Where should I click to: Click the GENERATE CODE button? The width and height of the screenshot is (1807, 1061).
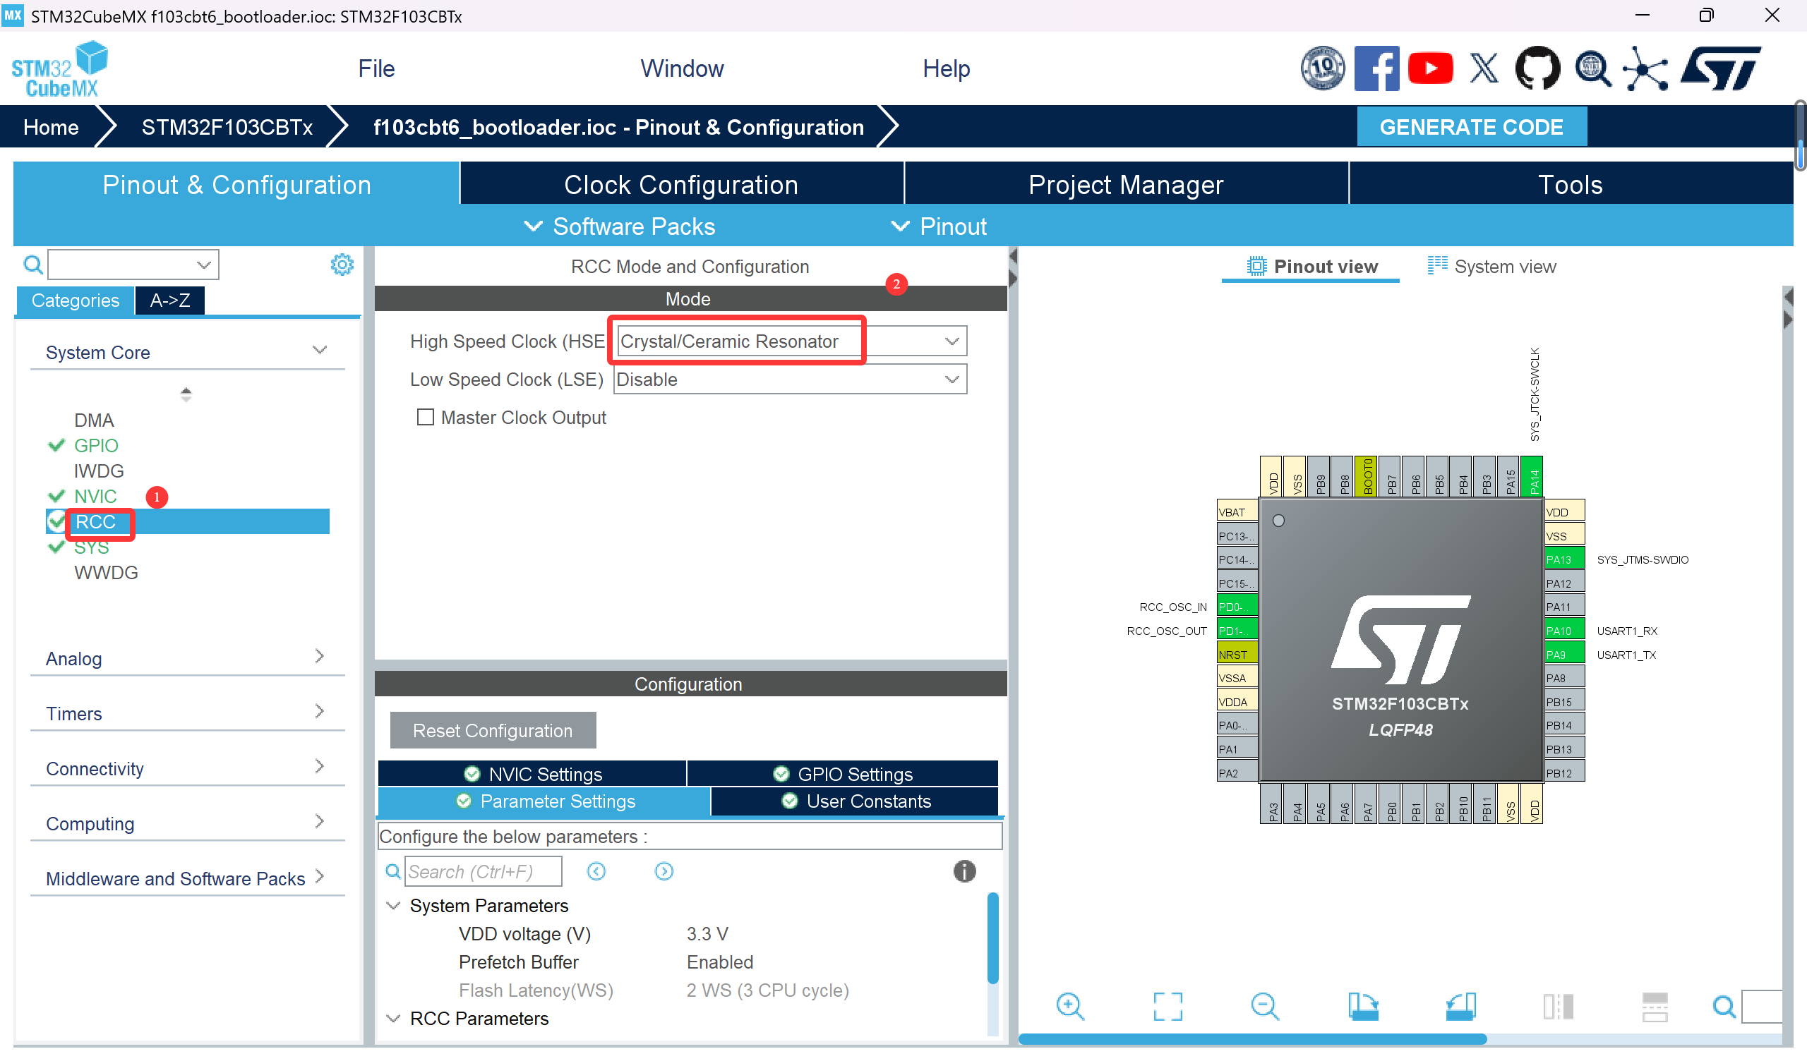(x=1472, y=127)
